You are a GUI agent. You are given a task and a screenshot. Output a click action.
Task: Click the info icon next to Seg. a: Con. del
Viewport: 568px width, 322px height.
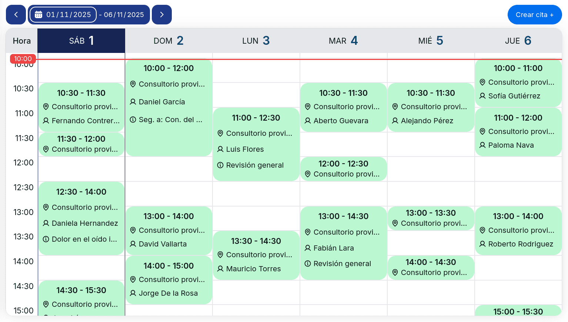click(133, 120)
